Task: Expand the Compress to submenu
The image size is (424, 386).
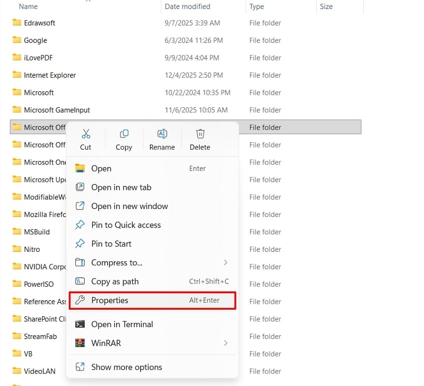Action: click(x=116, y=263)
